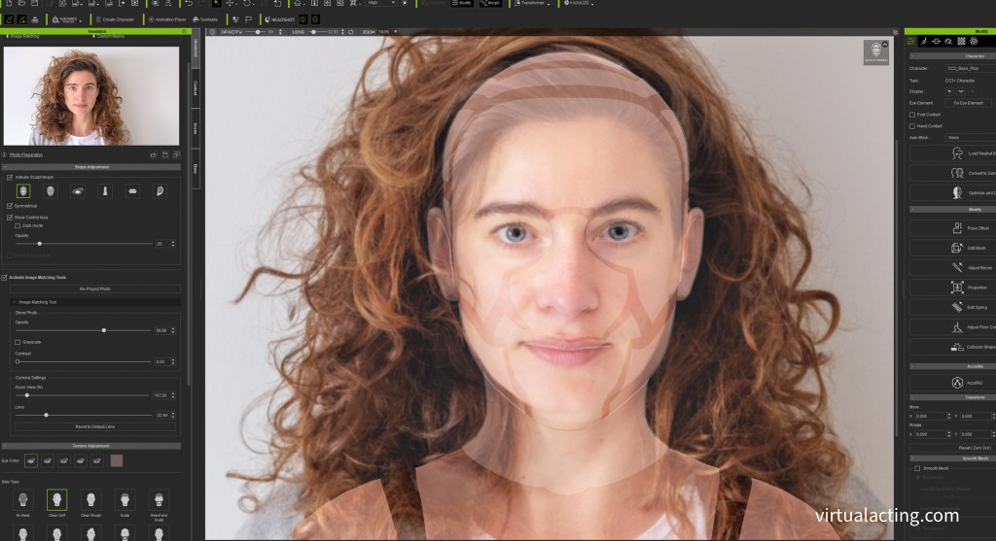Select the nose sculpt morph region icon
This screenshot has width=996, height=541.
click(x=105, y=191)
